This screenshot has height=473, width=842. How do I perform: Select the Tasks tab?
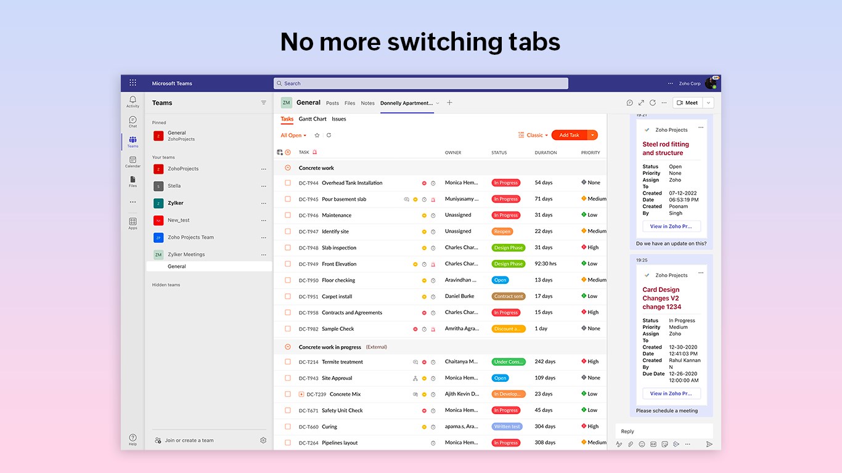tap(287, 119)
